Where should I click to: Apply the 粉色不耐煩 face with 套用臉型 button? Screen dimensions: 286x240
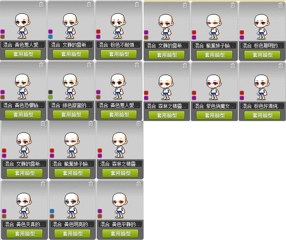click(119, 54)
